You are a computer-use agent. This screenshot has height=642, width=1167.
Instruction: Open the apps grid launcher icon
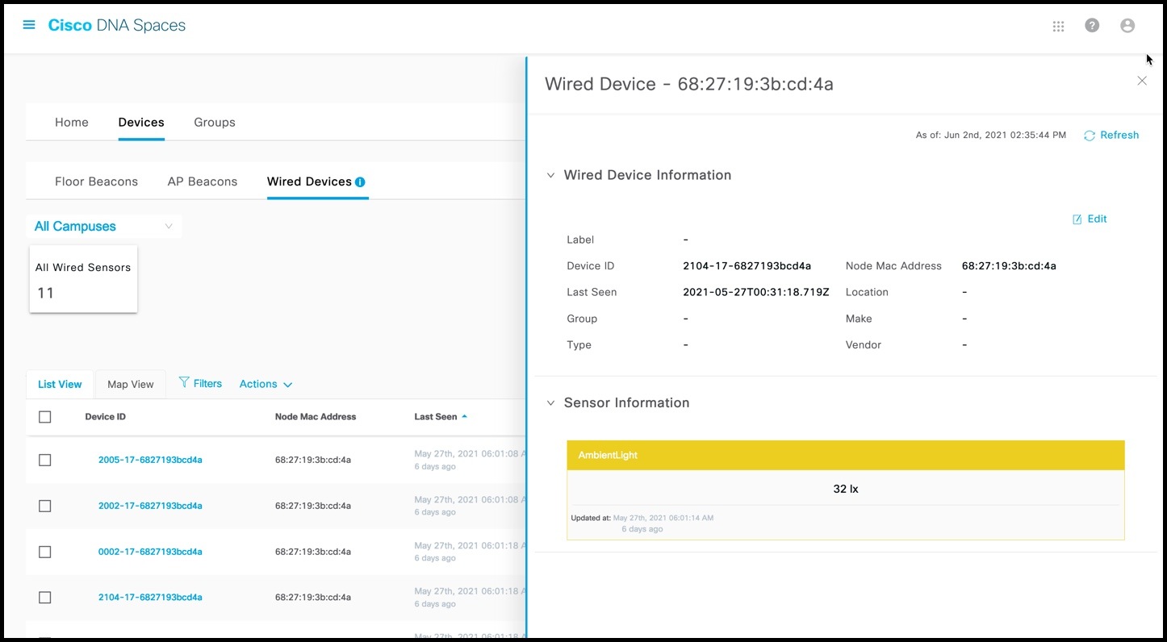(x=1058, y=26)
